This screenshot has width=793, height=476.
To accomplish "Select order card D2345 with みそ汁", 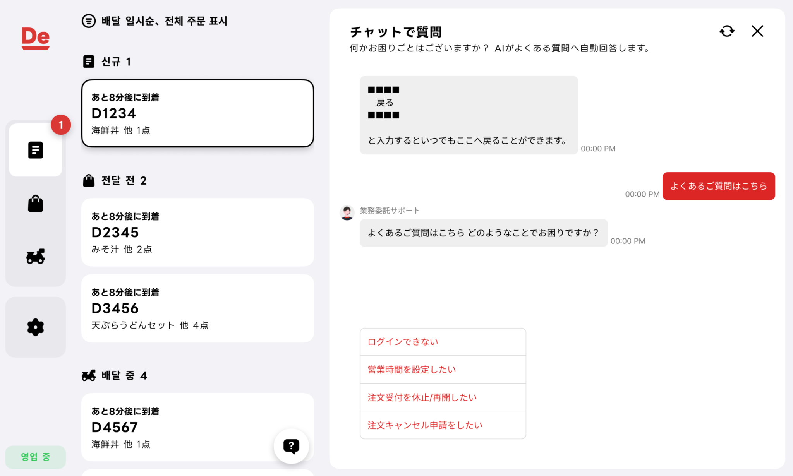I will [197, 232].
